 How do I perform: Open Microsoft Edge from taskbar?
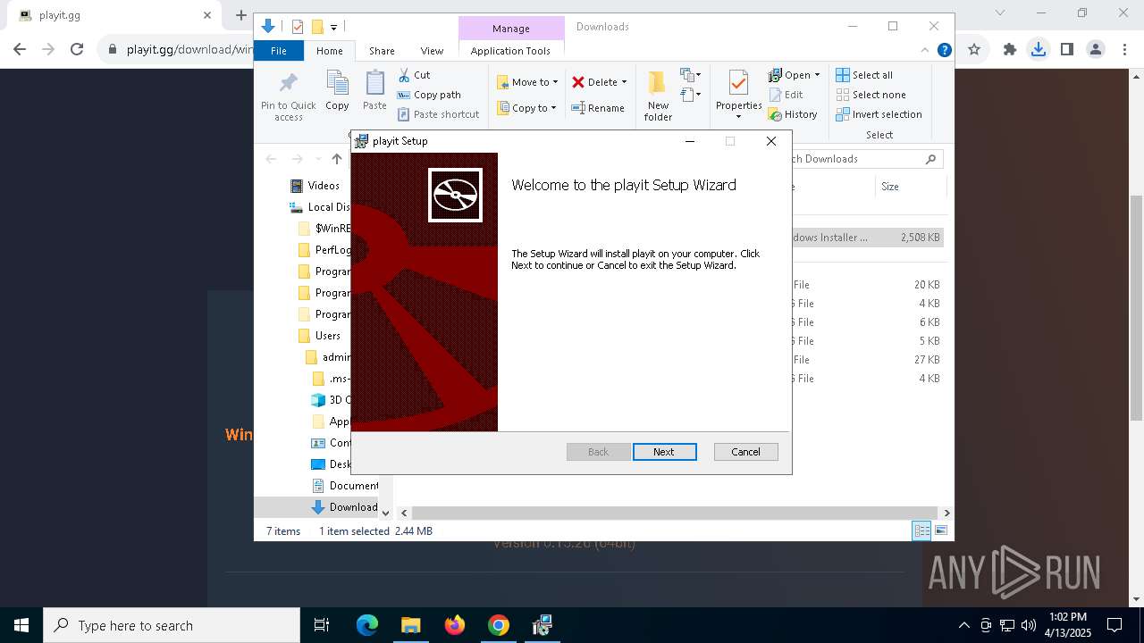click(367, 625)
